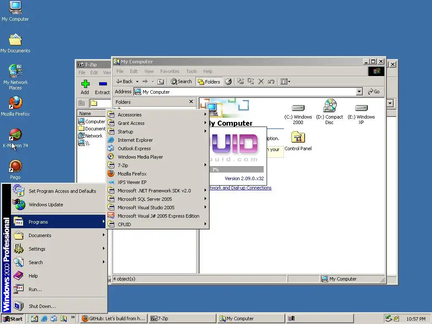Open the My Computer desktop icon

(15, 11)
